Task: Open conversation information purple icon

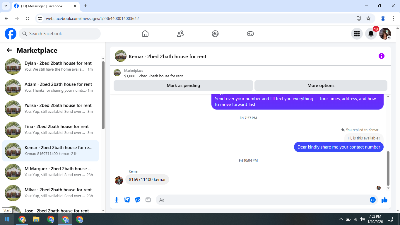Action: [x=382, y=56]
